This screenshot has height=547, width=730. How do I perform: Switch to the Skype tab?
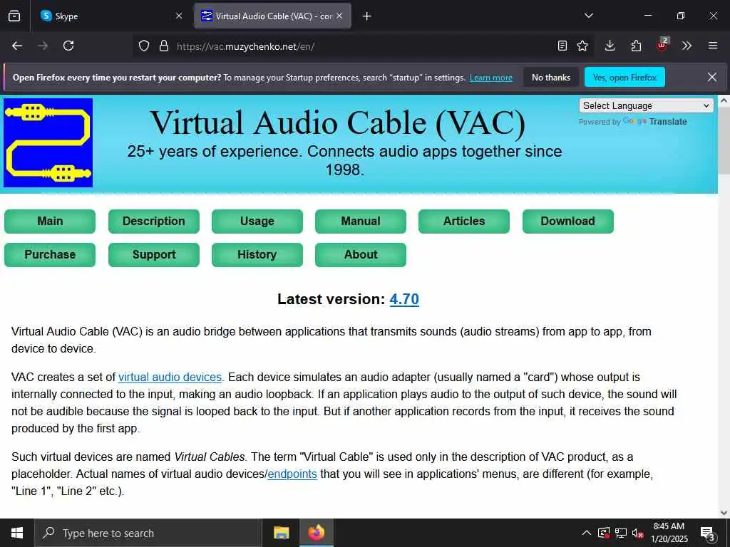112,16
